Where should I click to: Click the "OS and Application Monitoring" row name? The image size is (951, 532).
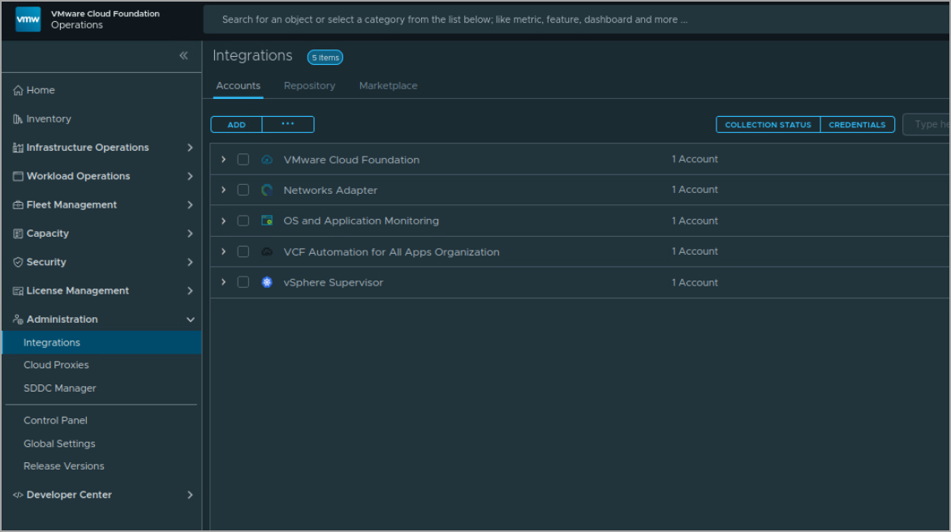coord(361,221)
